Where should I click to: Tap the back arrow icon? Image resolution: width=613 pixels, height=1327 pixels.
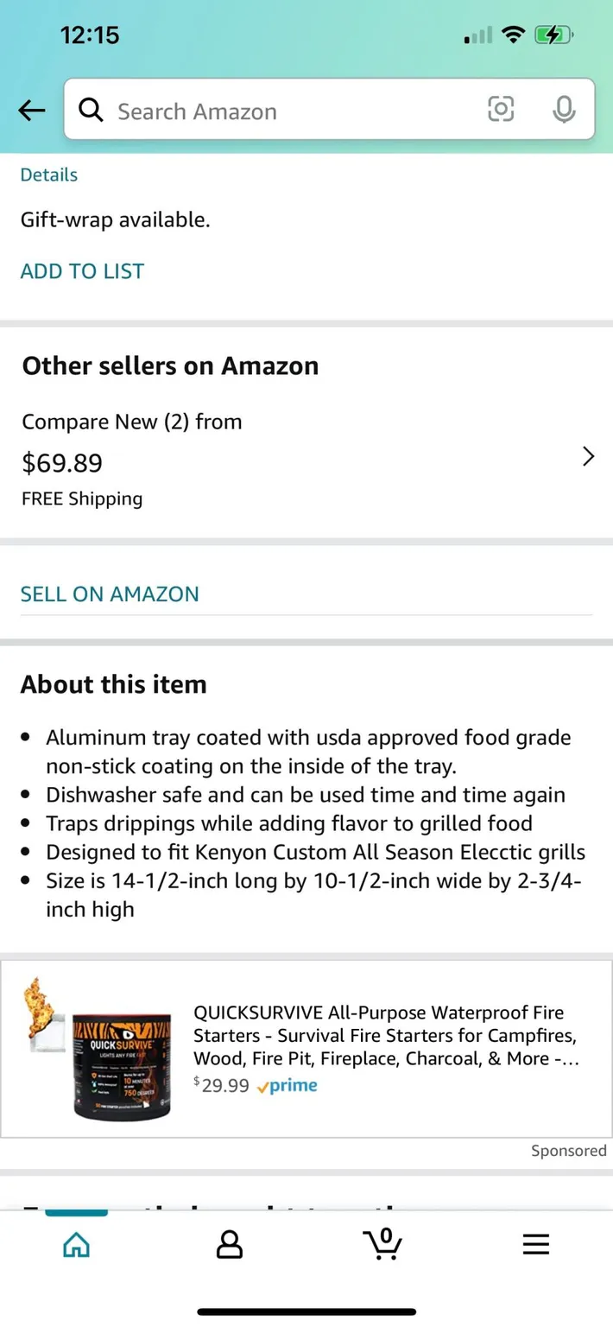(32, 110)
